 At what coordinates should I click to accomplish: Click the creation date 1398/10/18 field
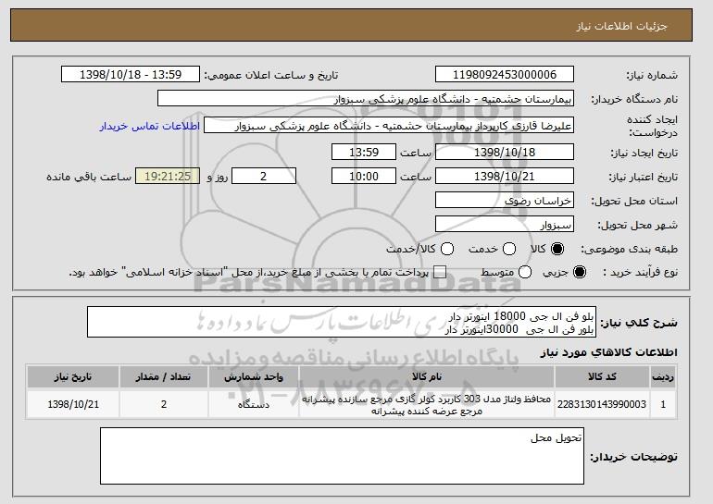pyautogui.click(x=505, y=152)
